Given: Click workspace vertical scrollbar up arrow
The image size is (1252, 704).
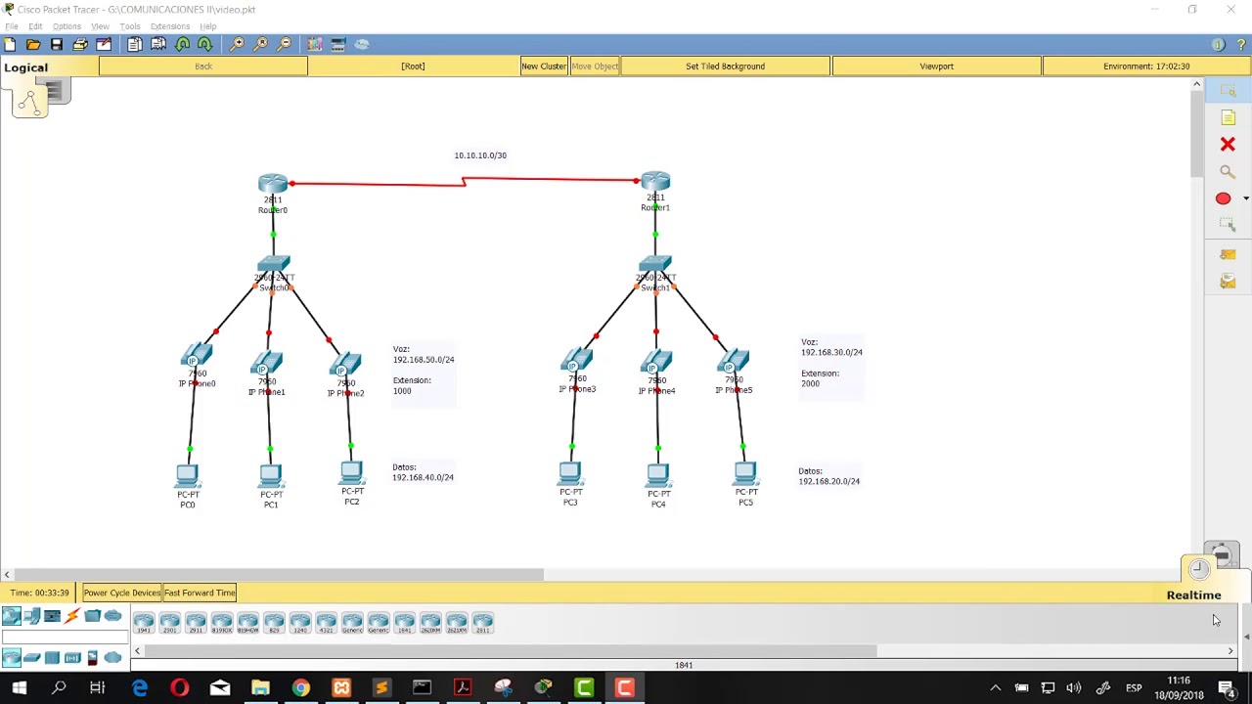Looking at the screenshot, I should (1196, 85).
